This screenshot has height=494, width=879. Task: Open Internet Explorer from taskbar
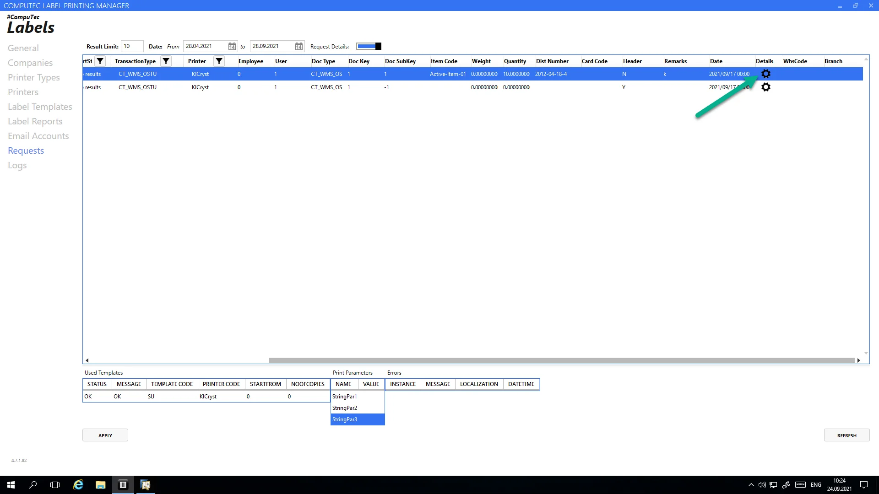pos(78,485)
